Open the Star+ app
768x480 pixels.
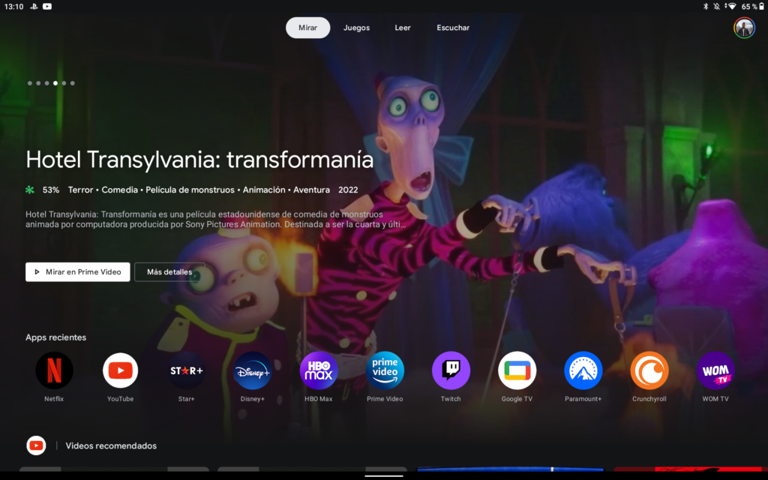click(x=186, y=370)
